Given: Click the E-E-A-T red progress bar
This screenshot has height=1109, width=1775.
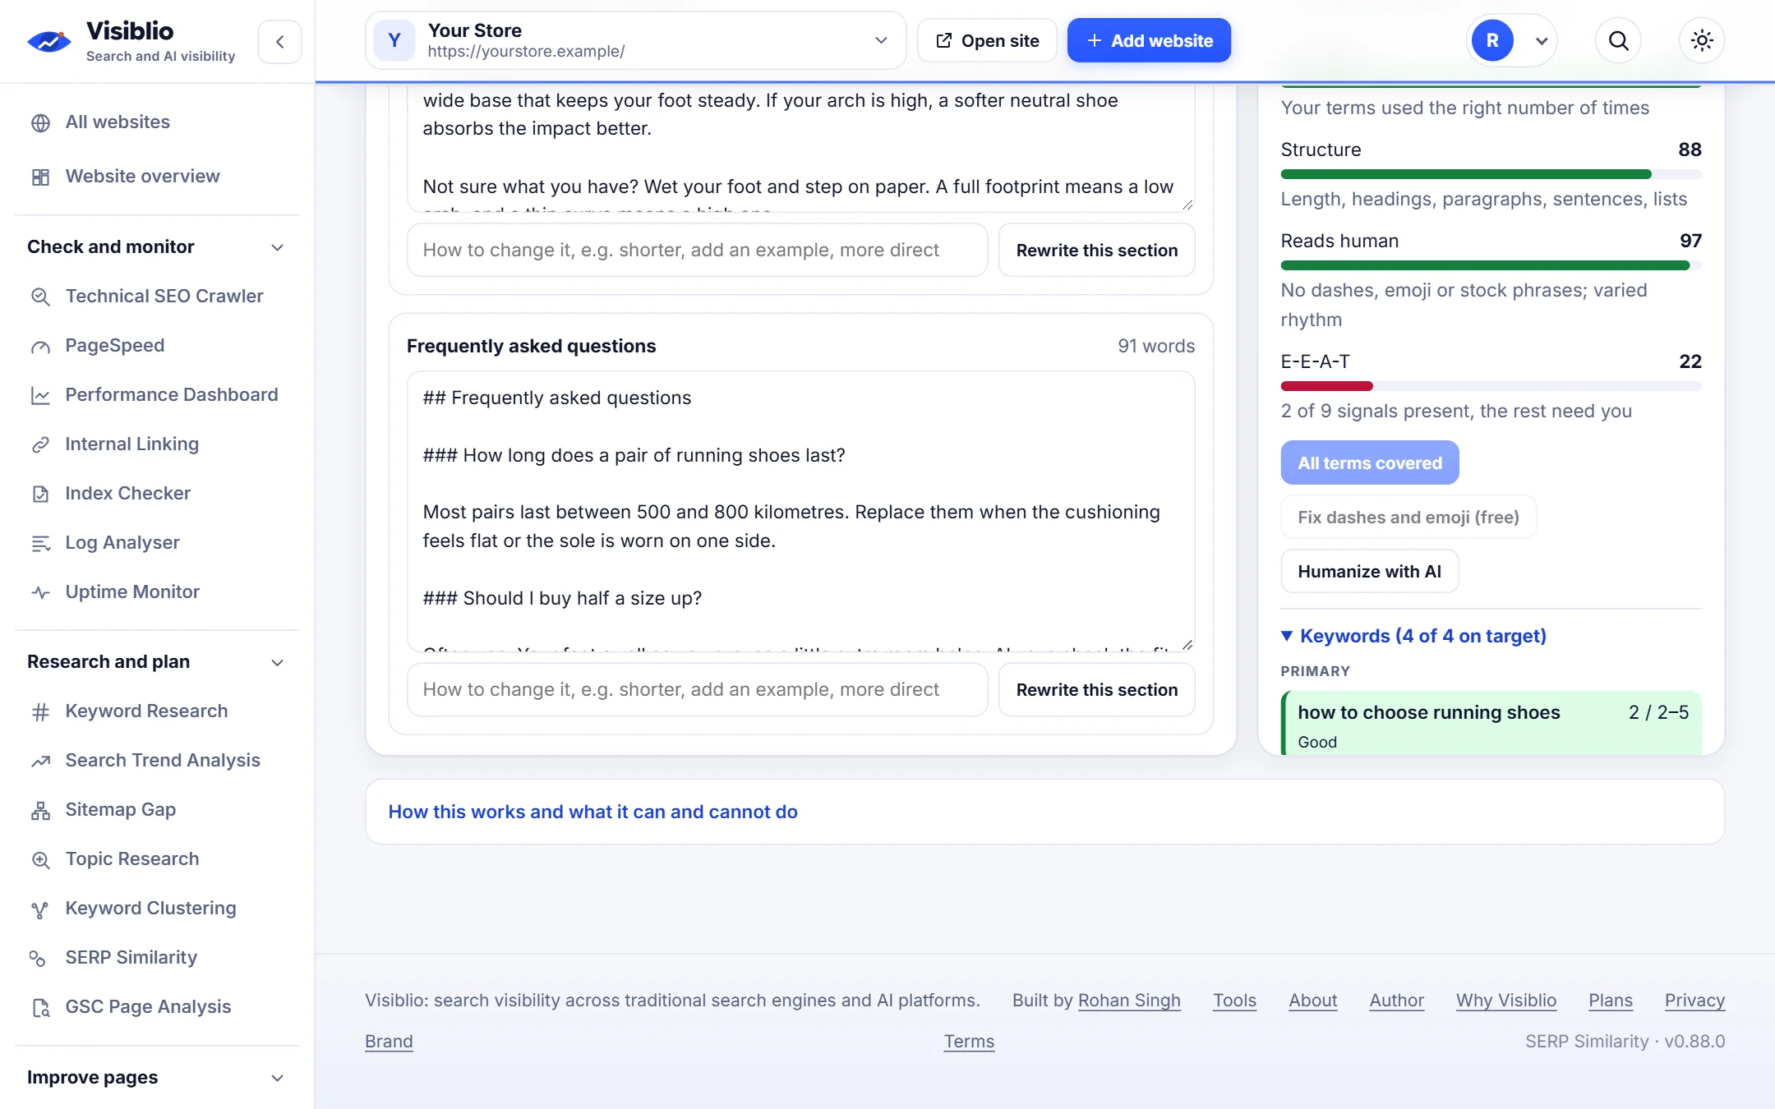Looking at the screenshot, I should (1326, 386).
